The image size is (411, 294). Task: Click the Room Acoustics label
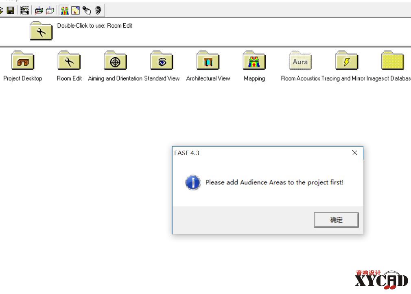tap(301, 78)
